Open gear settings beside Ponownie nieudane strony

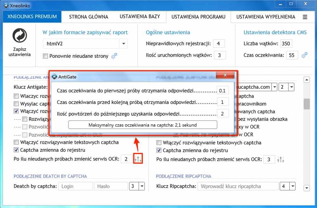pyautogui.click(x=114, y=56)
